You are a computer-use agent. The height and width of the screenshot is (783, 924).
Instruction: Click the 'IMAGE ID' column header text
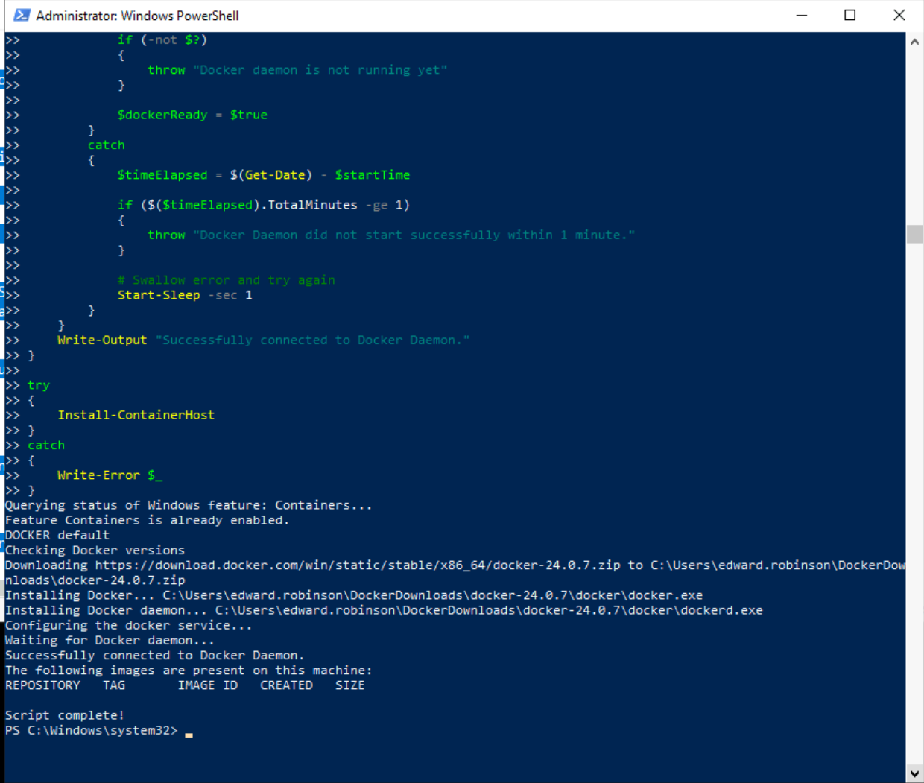point(208,685)
